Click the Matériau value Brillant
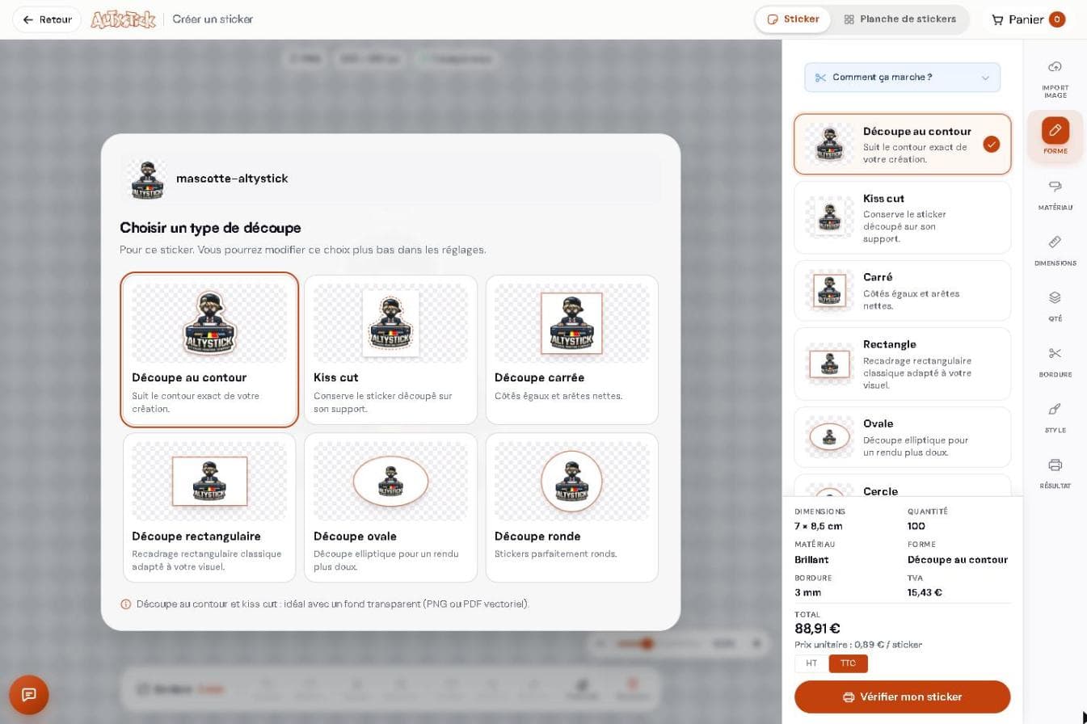The image size is (1087, 724). [811, 559]
